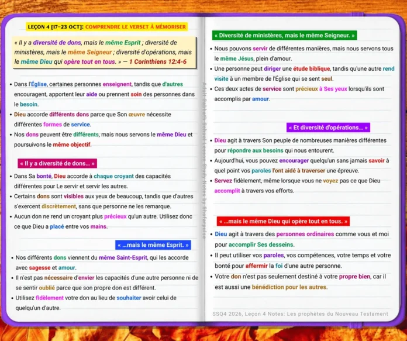Select the green phrase 'répondre aux besoins'

click(255, 151)
